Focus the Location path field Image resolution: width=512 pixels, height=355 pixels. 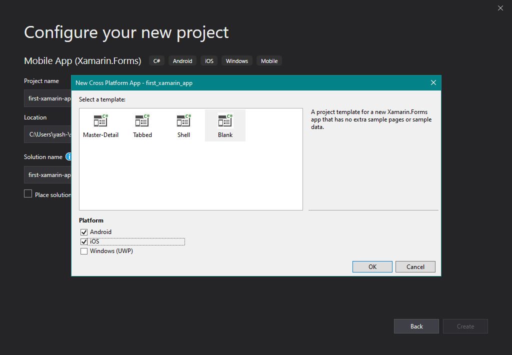point(47,134)
